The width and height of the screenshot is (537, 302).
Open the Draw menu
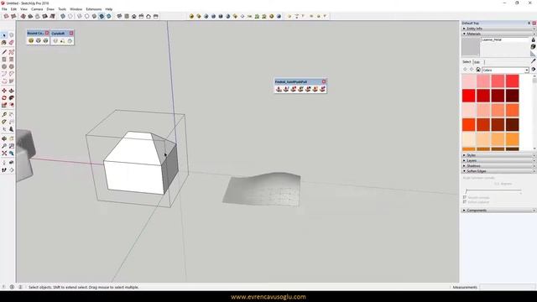[50, 9]
